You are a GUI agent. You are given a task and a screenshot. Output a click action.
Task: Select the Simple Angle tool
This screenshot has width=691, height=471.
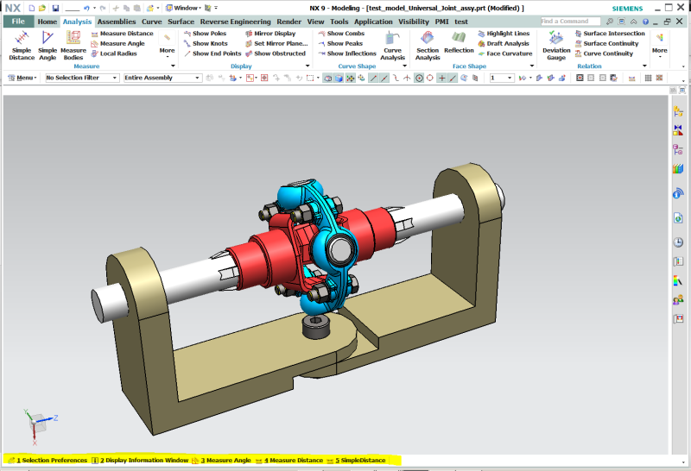[x=48, y=46]
